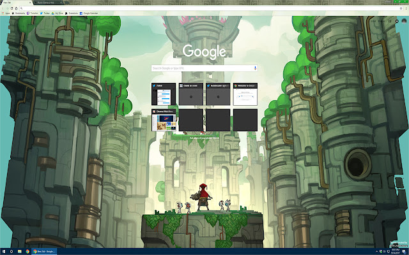This screenshot has height=255, width=409.
Task: Open the My Drive bookmark
Action: (x=58, y=13)
